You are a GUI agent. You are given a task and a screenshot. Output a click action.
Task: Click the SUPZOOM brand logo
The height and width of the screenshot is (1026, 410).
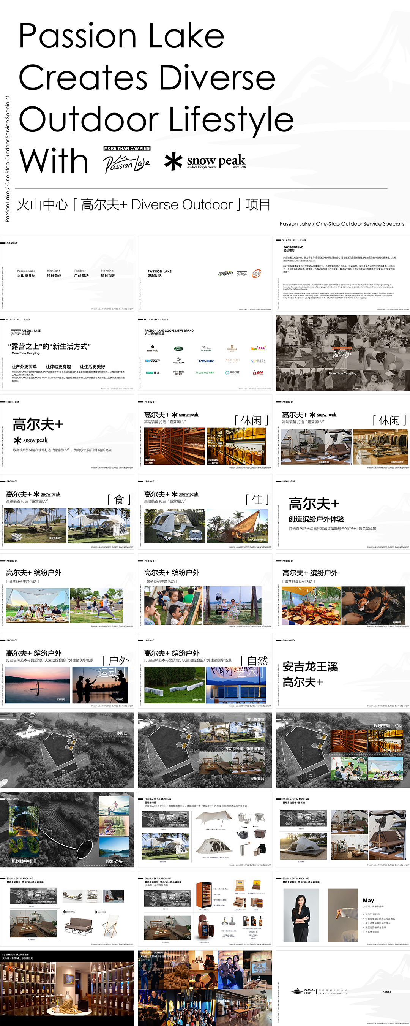[153, 361]
